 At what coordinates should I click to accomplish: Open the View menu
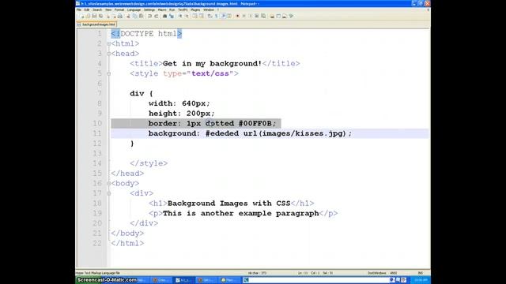[x=108, y=9]
